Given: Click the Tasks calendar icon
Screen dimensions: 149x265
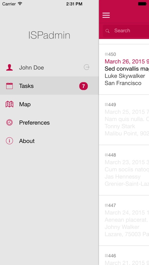Looking at the screenshot, I should click(10, 86).
